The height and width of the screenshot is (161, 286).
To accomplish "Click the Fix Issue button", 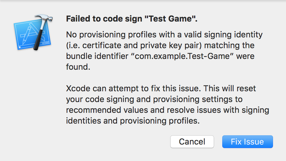I will click(x=248, y=142).
